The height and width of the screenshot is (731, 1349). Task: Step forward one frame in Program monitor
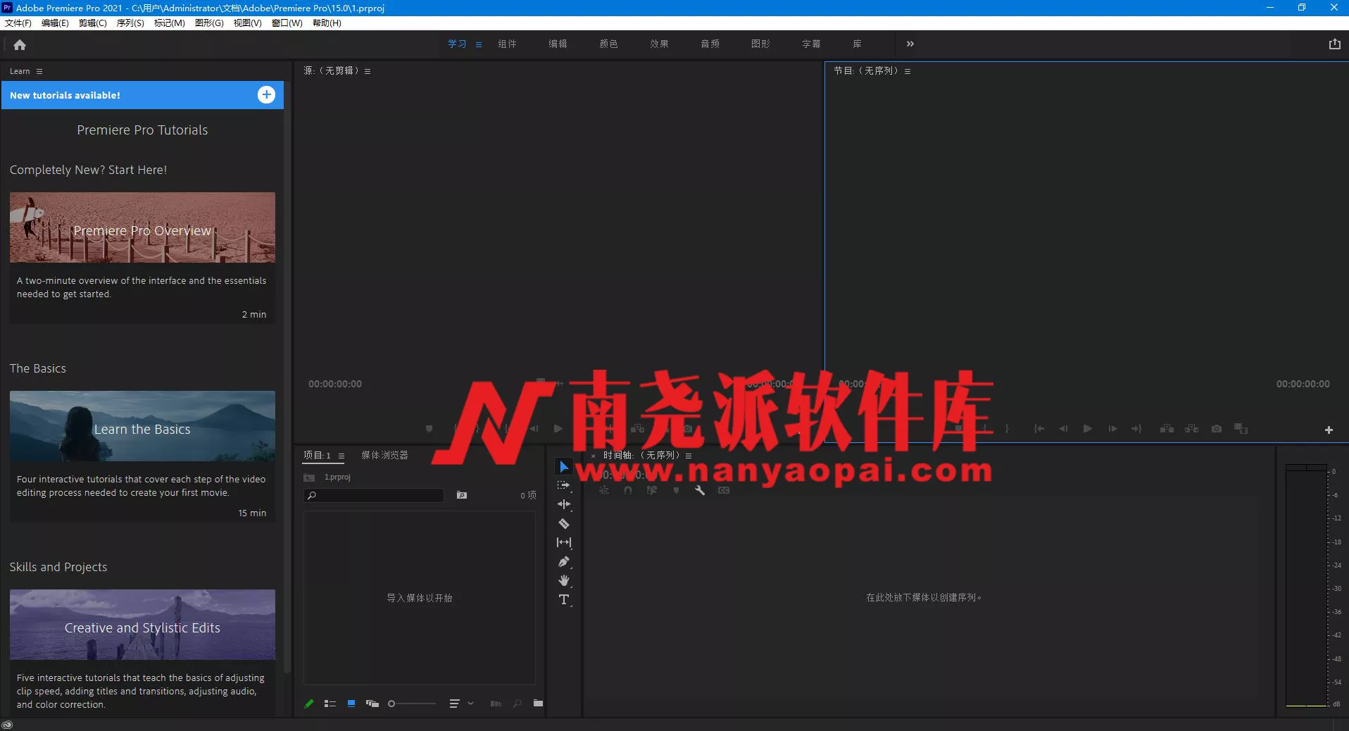click(x=1112, y=428)
